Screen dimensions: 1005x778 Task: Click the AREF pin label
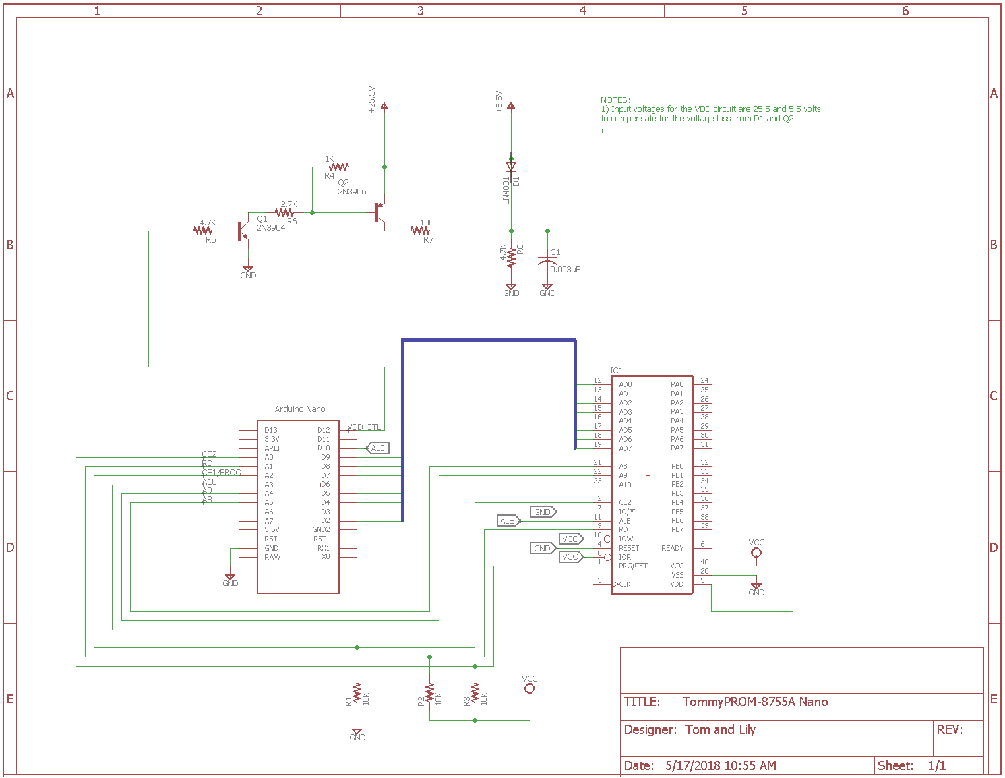pyautogui.click(x=273, y=448)
